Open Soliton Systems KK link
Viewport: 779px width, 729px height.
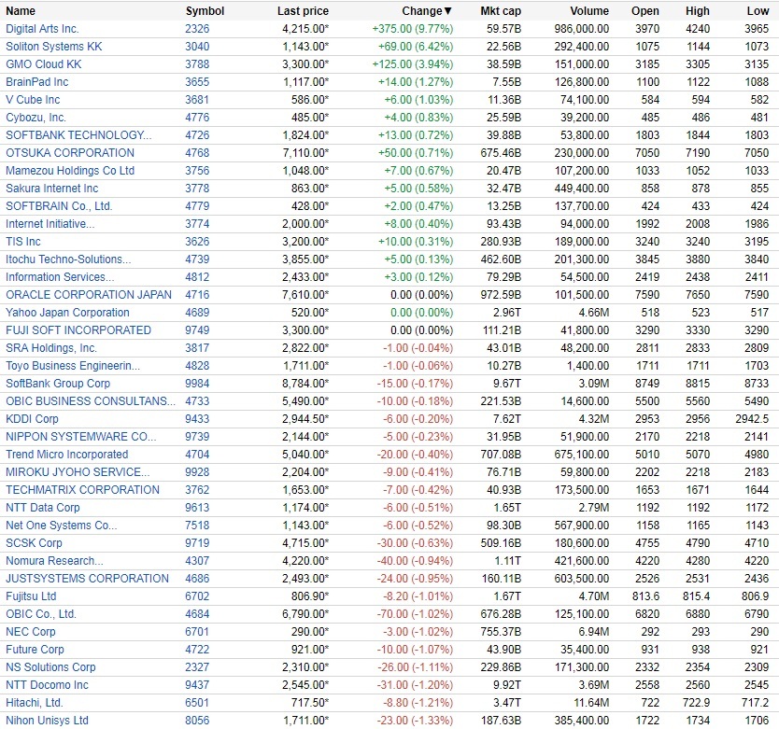point(53,47)
